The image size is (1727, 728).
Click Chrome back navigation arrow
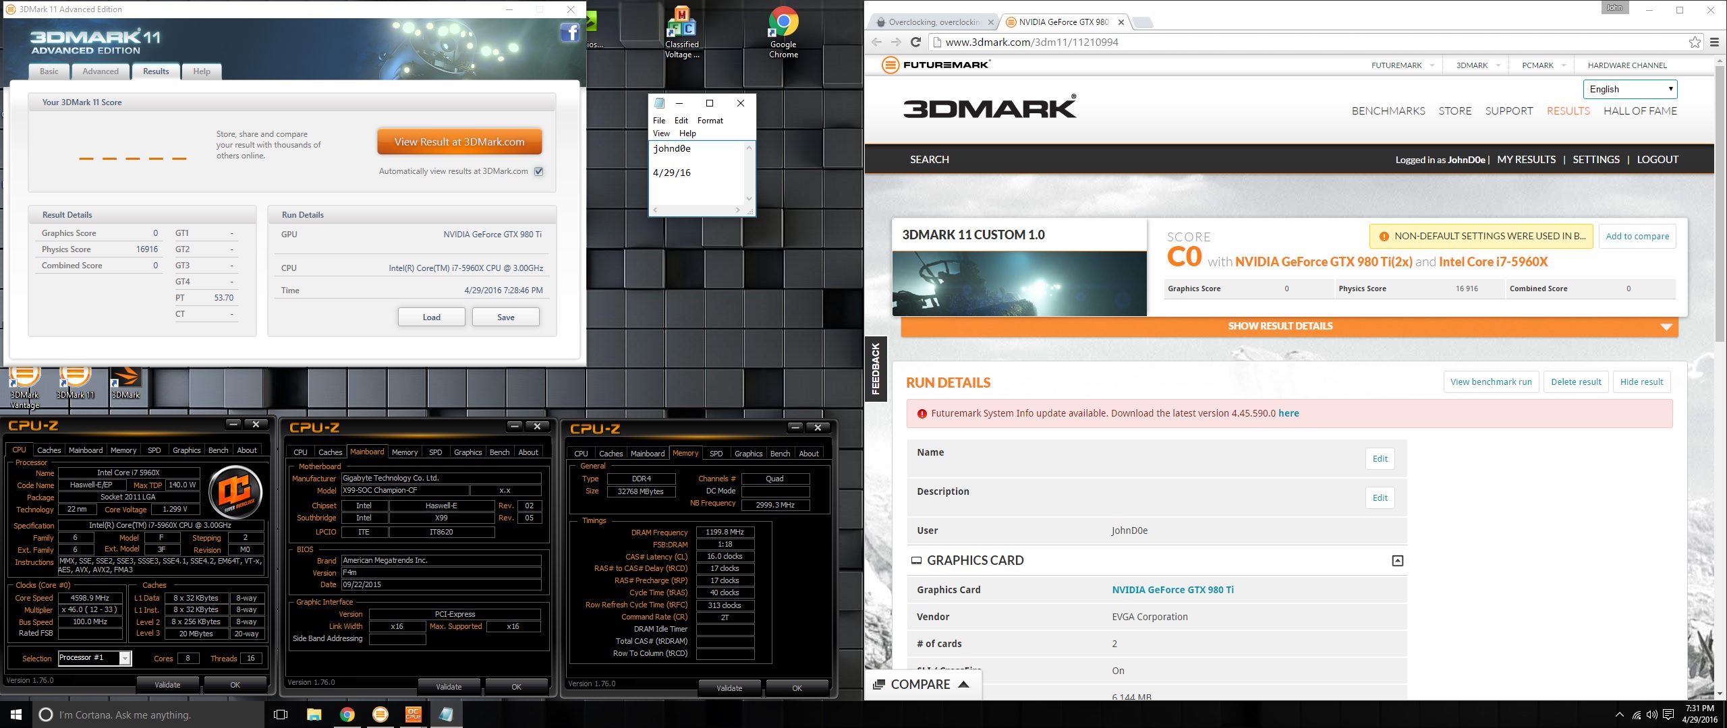point(876,42)
